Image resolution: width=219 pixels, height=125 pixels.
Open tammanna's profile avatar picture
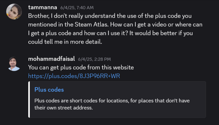(x=14, y=12)
